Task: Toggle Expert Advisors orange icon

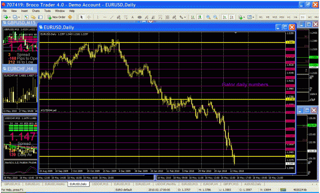Action: [70, 17]
